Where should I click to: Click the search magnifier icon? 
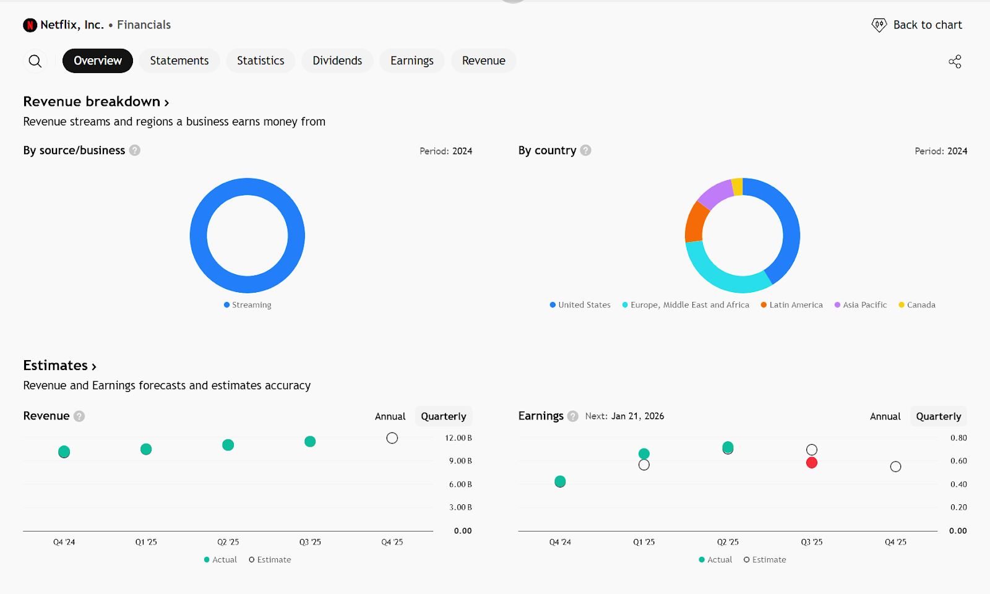tap(35, 61)
